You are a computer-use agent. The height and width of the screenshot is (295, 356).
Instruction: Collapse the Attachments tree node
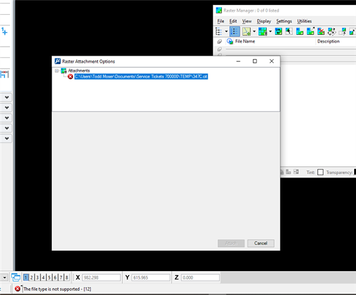[57, 71]
